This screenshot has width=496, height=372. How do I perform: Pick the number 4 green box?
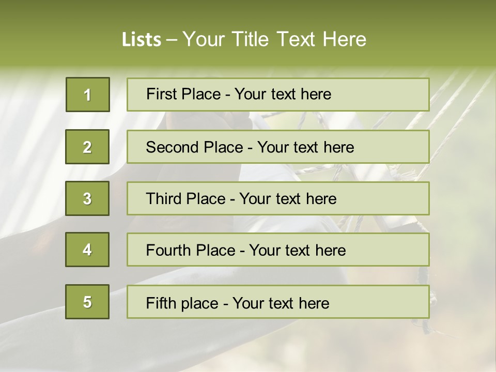87,250
